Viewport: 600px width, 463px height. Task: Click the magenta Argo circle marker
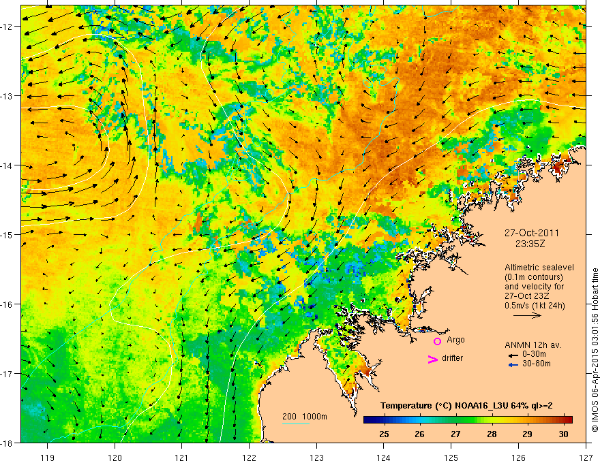pyautogui.click(x=437, y=341)
